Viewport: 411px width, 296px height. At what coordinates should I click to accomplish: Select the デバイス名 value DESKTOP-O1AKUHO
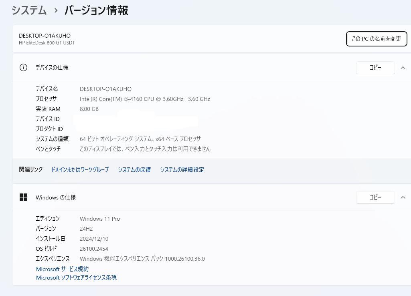(105, 89)
